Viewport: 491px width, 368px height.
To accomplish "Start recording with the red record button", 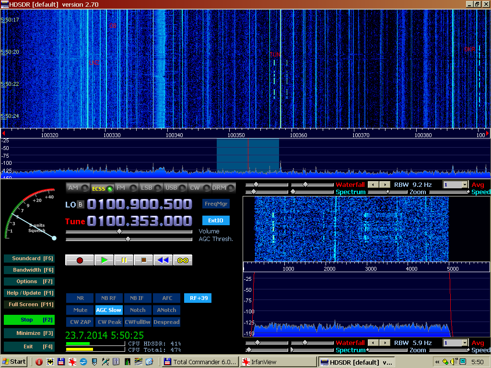I will point(80,260).
